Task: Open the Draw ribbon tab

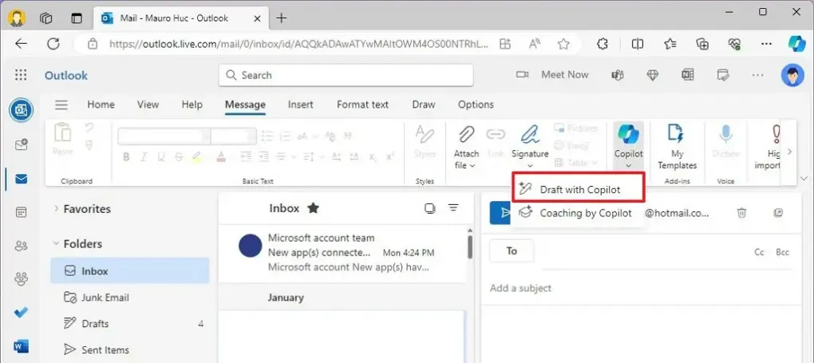Action: 424,105
